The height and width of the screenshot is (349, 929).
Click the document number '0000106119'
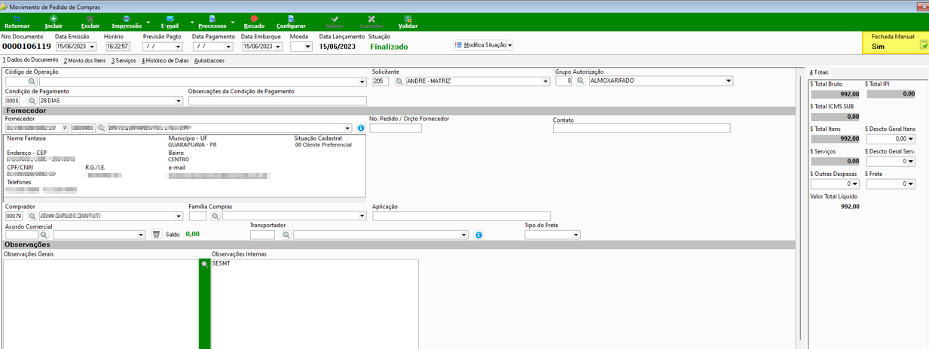click(26, 47)
